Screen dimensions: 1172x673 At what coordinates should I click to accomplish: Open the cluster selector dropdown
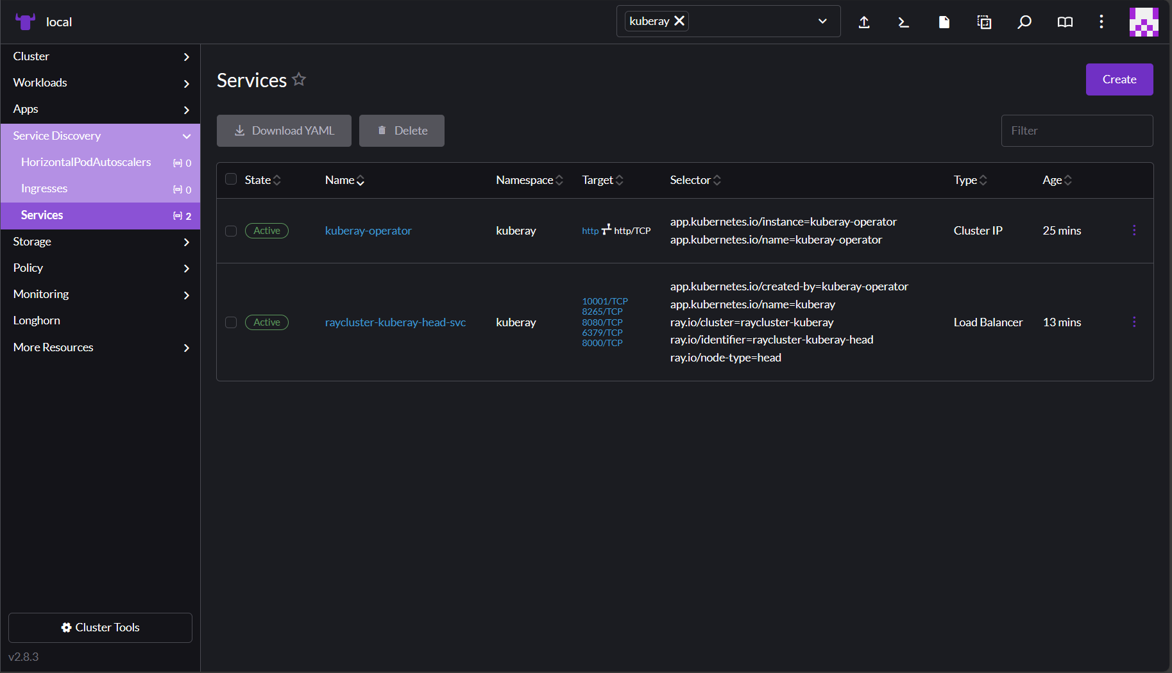tap(822, 21)
